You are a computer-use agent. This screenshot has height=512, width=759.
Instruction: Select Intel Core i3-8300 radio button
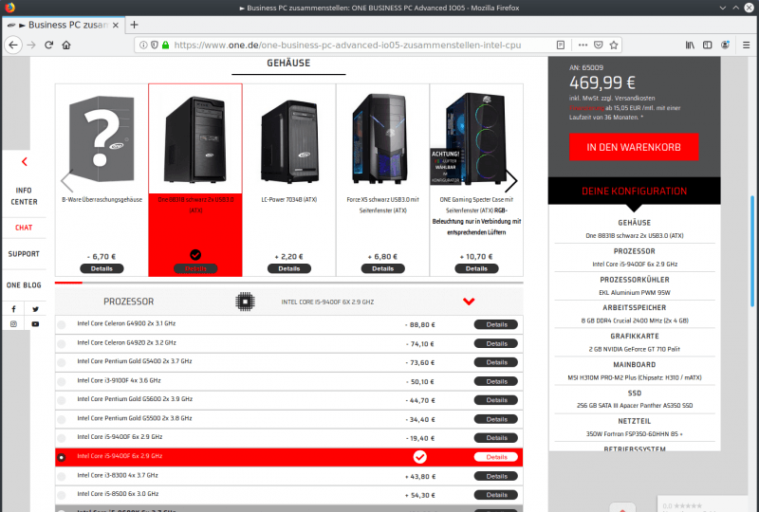pos(62,477)
